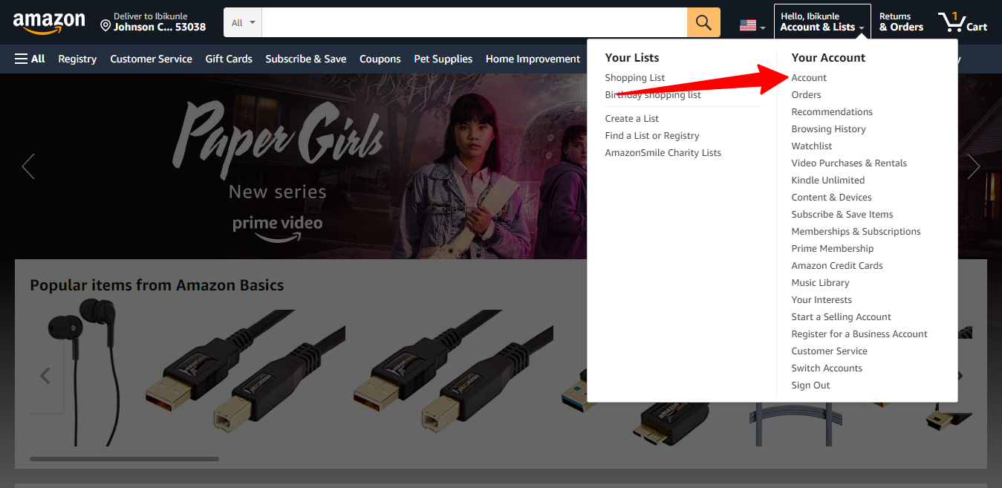Open Home Improvement navigation link

533,59
